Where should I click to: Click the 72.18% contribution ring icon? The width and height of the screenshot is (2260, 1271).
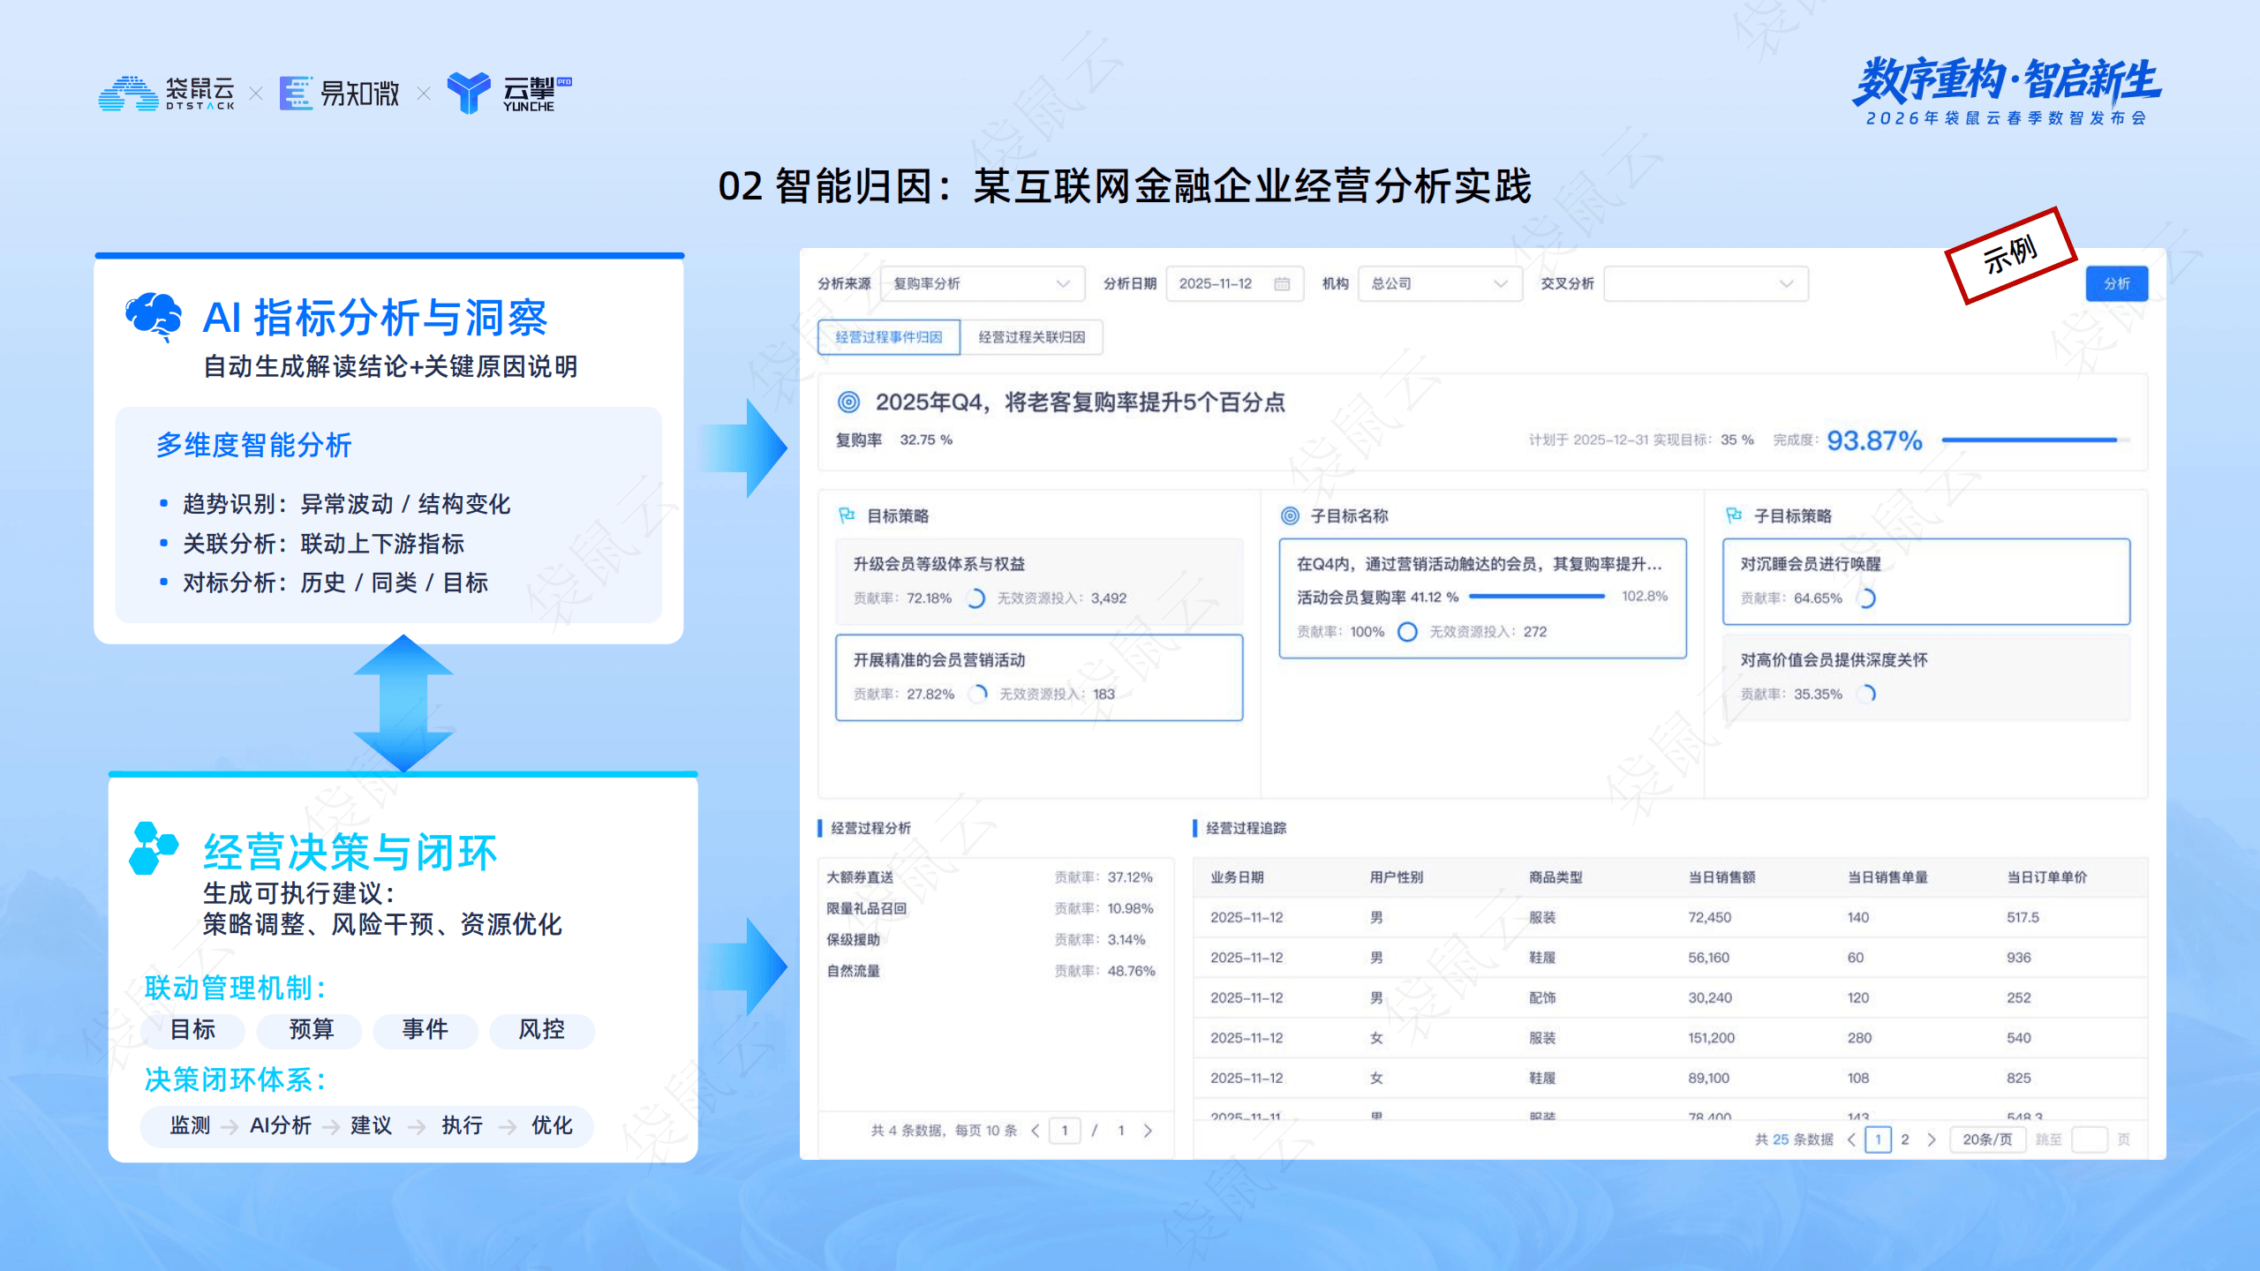[976, 598]
